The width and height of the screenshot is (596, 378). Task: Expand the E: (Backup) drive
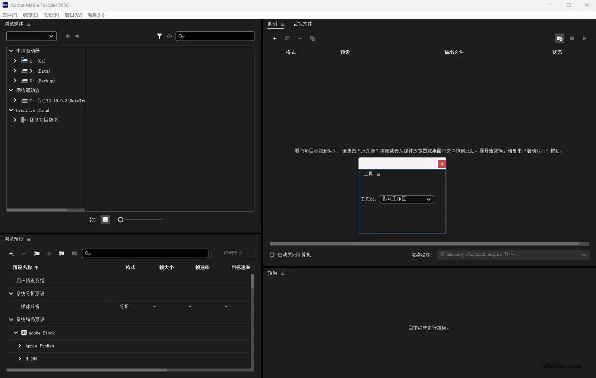pos(15,81)
